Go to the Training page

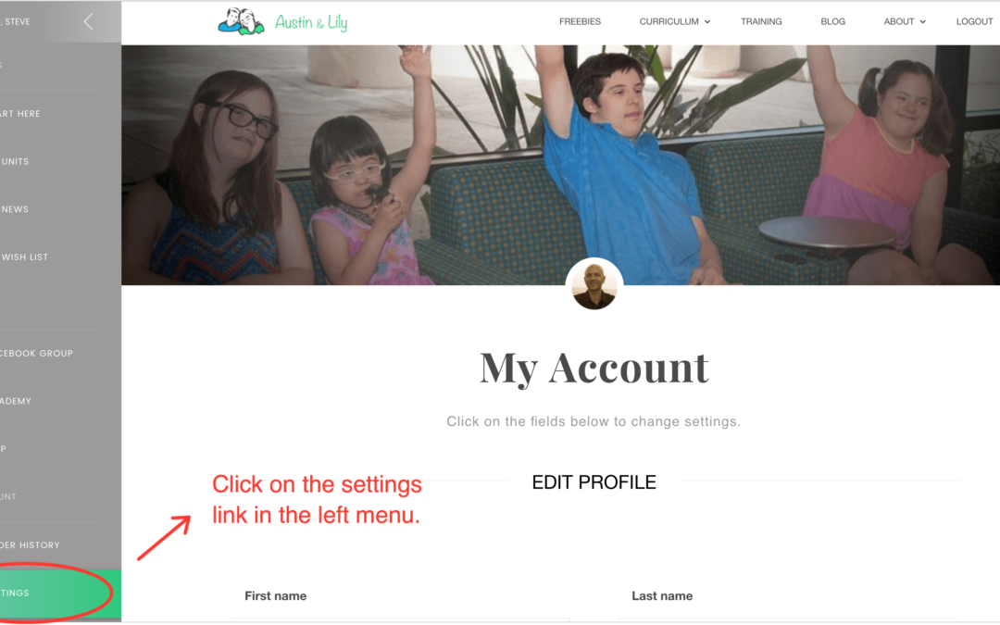[761, 21]
